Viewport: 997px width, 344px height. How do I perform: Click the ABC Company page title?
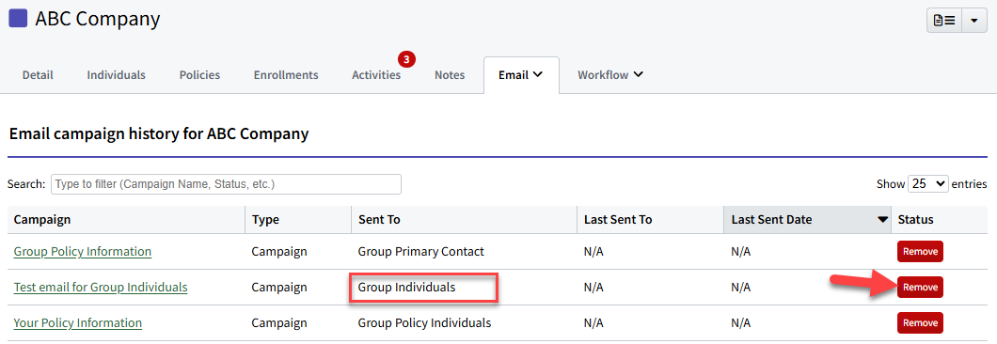[x=97, y=19]
